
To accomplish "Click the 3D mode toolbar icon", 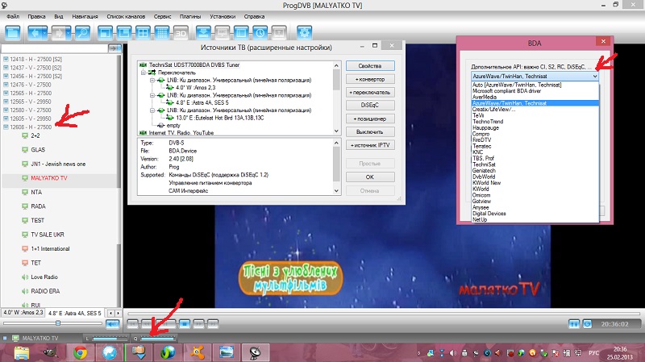I will pos(179,33).
